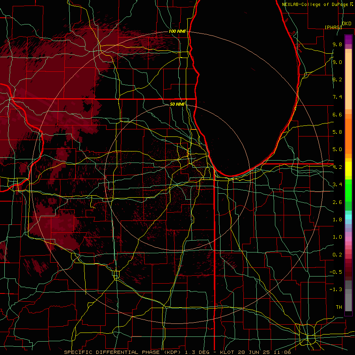Select the 1.8 scale value

pos(337,220)
